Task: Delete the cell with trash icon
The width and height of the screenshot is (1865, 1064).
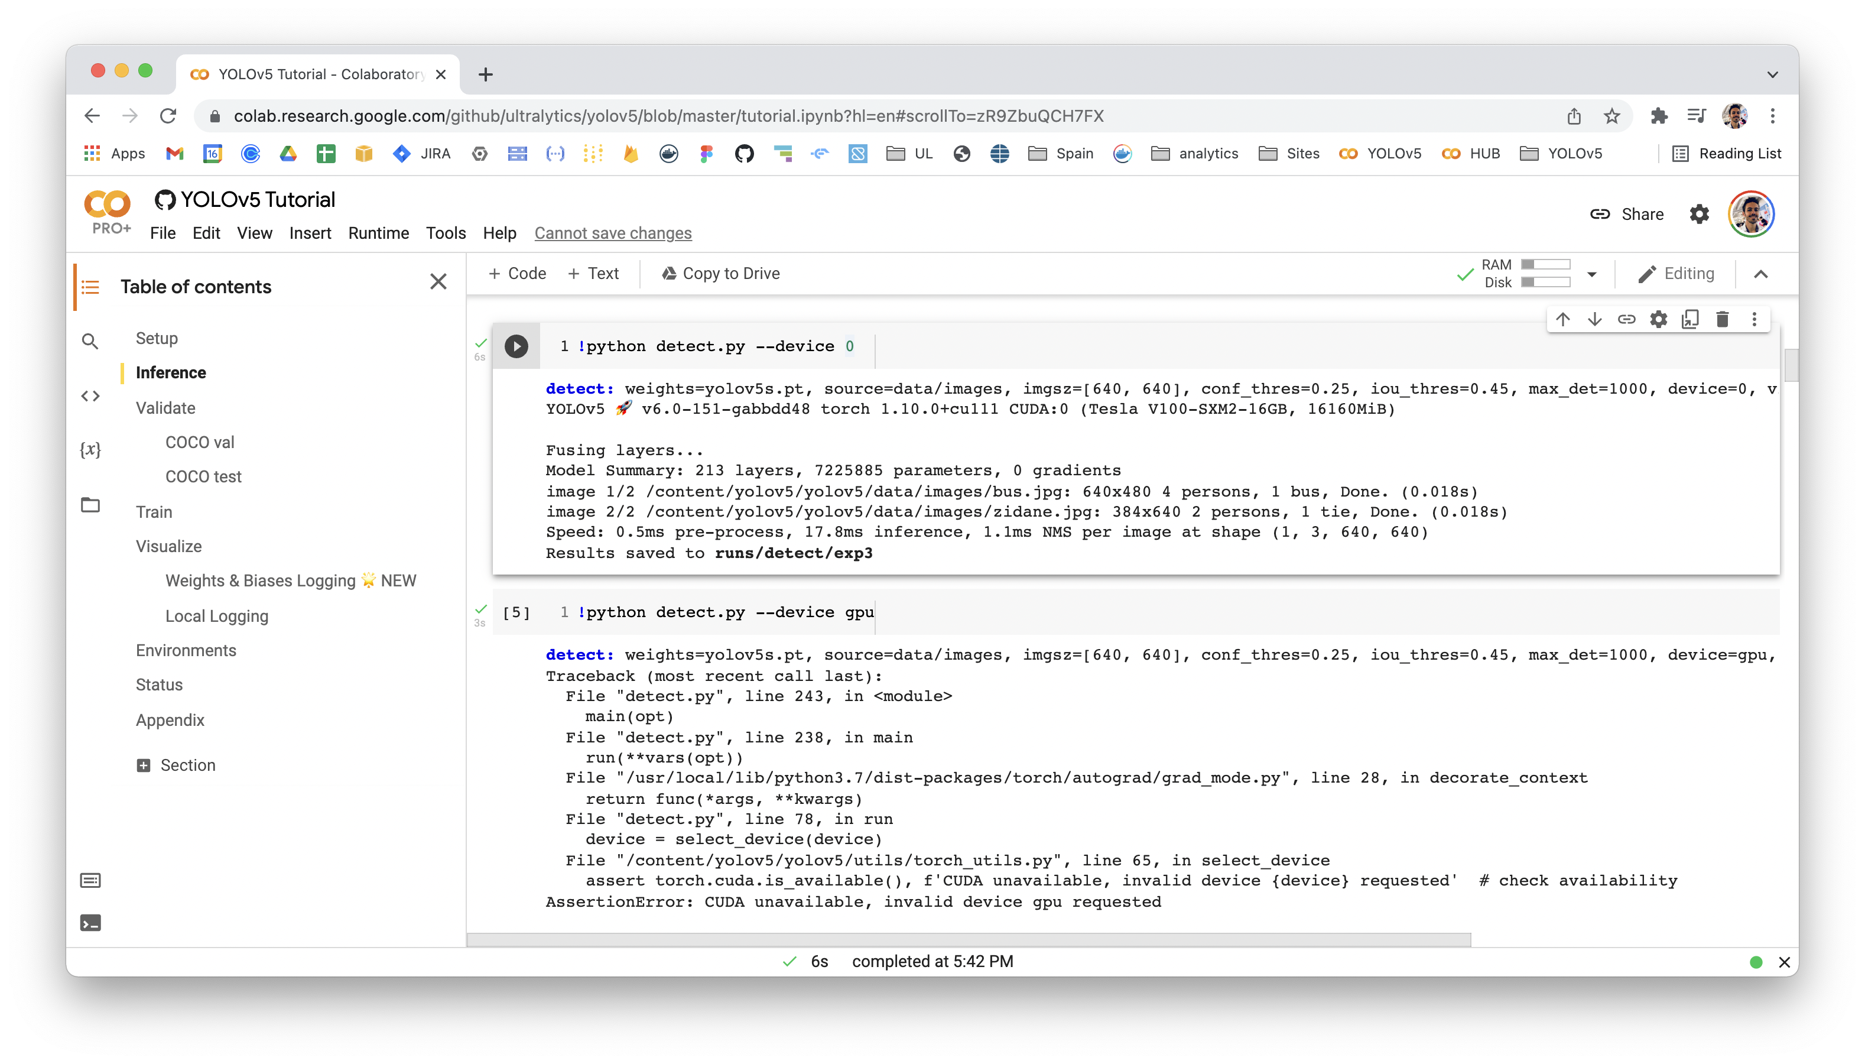Action: 1722,319
